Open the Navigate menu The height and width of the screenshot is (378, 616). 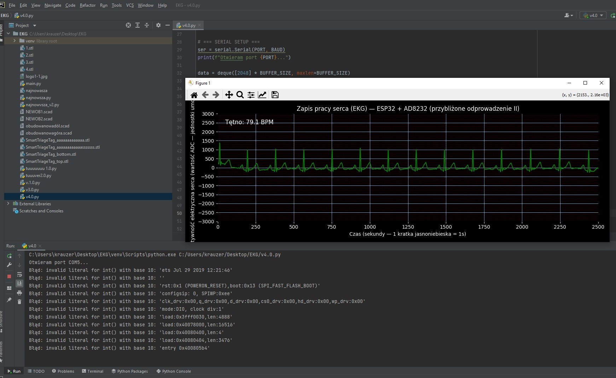[x=53, y=5]
